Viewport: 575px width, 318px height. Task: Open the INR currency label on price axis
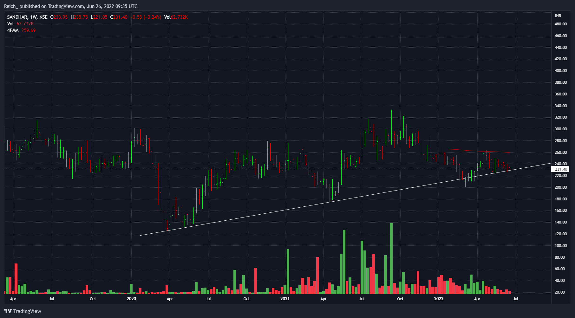[x=558, y=16]
